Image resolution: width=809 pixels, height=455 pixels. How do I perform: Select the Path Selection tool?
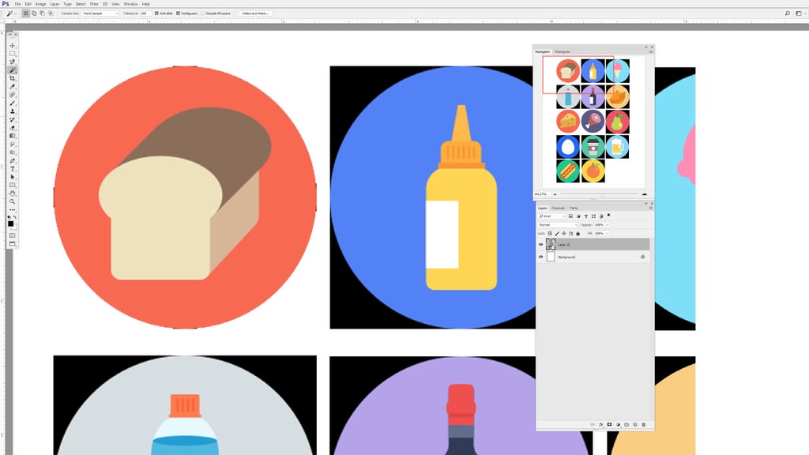(x=13, y=177)
